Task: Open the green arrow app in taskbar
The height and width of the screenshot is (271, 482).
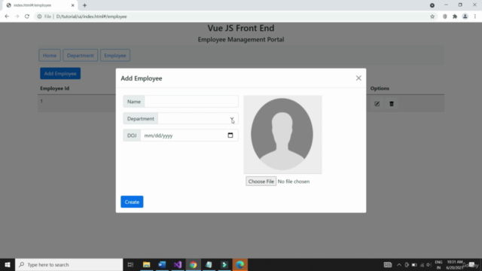Action: 224,264
